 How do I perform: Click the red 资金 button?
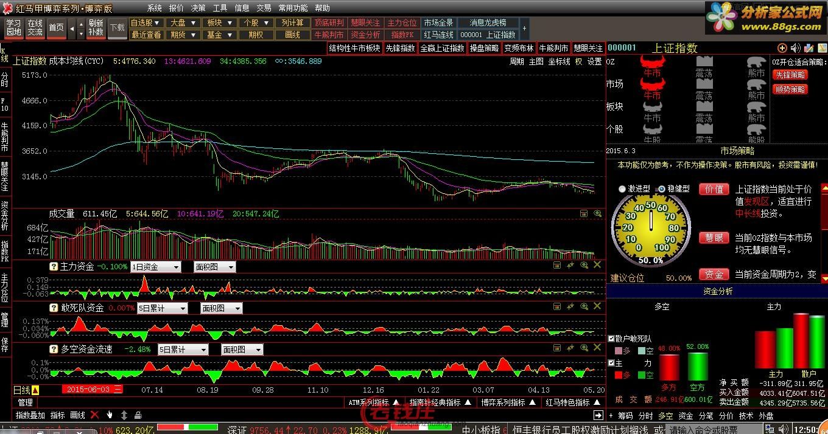(714, 274)
